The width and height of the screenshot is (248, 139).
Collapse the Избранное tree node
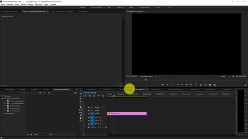(2, 96)
